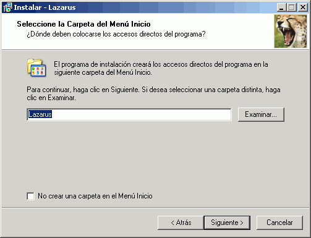Enable 'No crear una carpeta en el Menú Inicio' checkbox
Viewport: 311px width, 238px height.
point(30,196)
